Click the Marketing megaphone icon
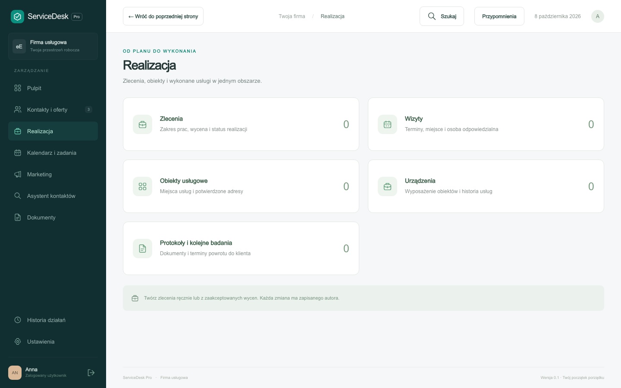Image resolution: width=621 pixels, height=388 pixels. [18, 174]
